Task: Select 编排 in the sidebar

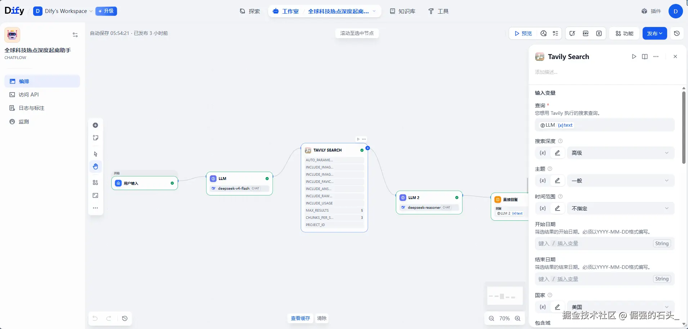Action: click(x=42, y=81)
